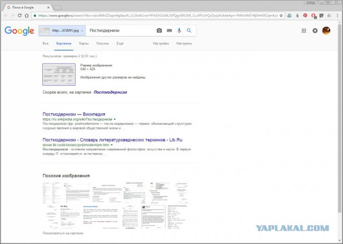
Task: Select the 'Поиск в Google' browser tab
Action: 28,7
